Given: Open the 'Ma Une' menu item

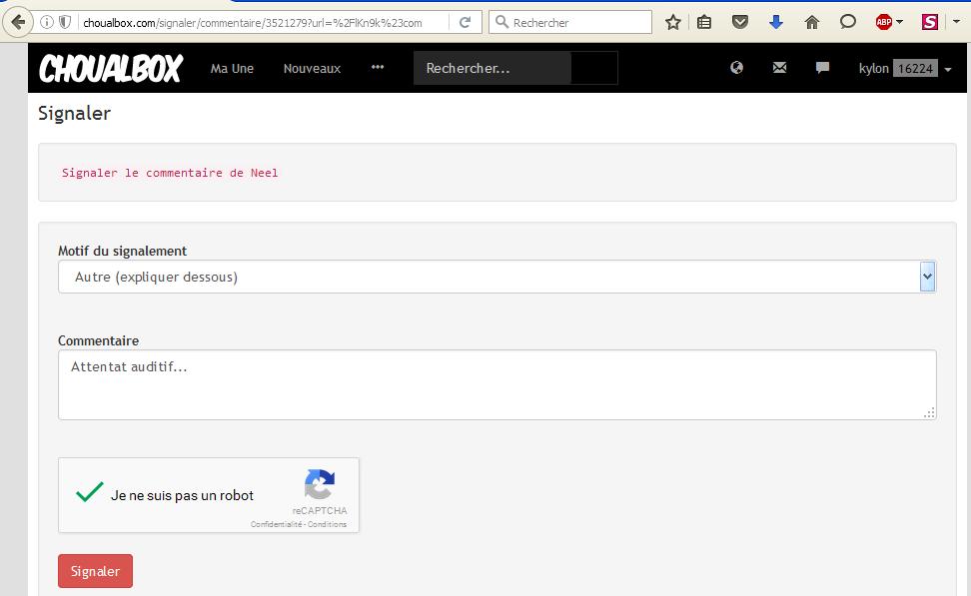Looking at the screenshot, I should click(x=232, y=68).
